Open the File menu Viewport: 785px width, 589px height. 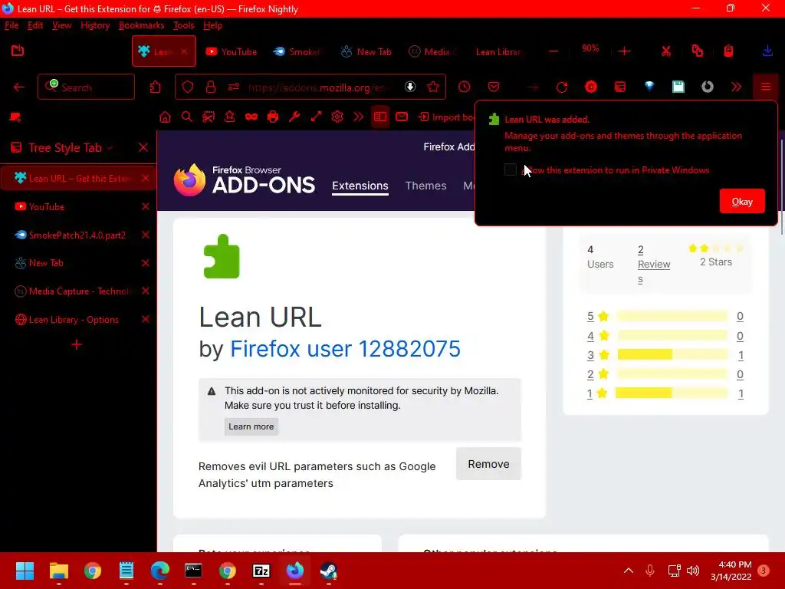click(x=11, y=25)
